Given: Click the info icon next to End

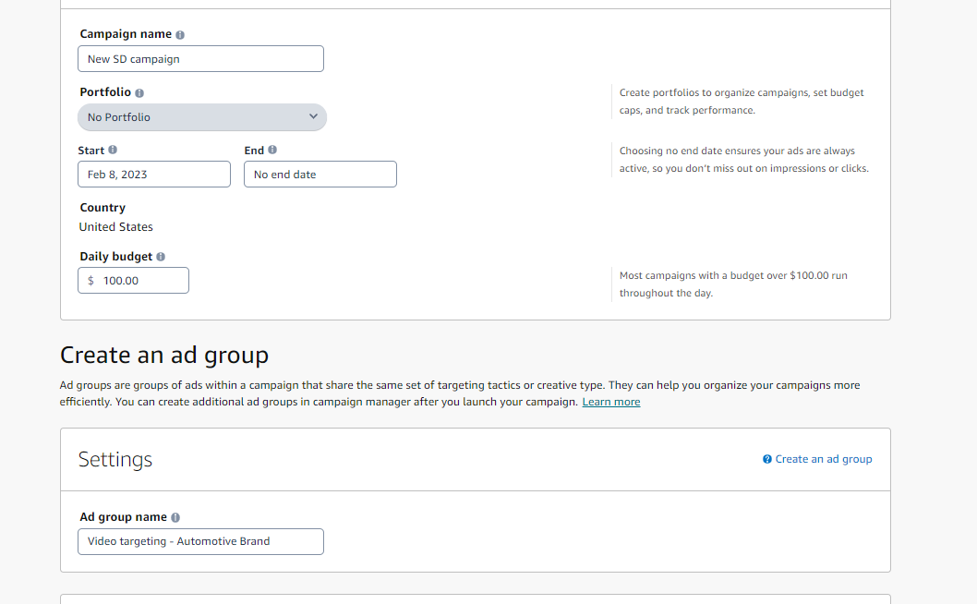Looking at the screenshot, I should 272,150.
